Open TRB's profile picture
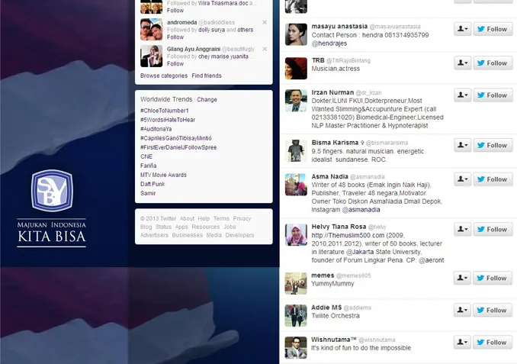Image resolution: width=517 pixels, height=364 pixels. (x=296, y=69)
